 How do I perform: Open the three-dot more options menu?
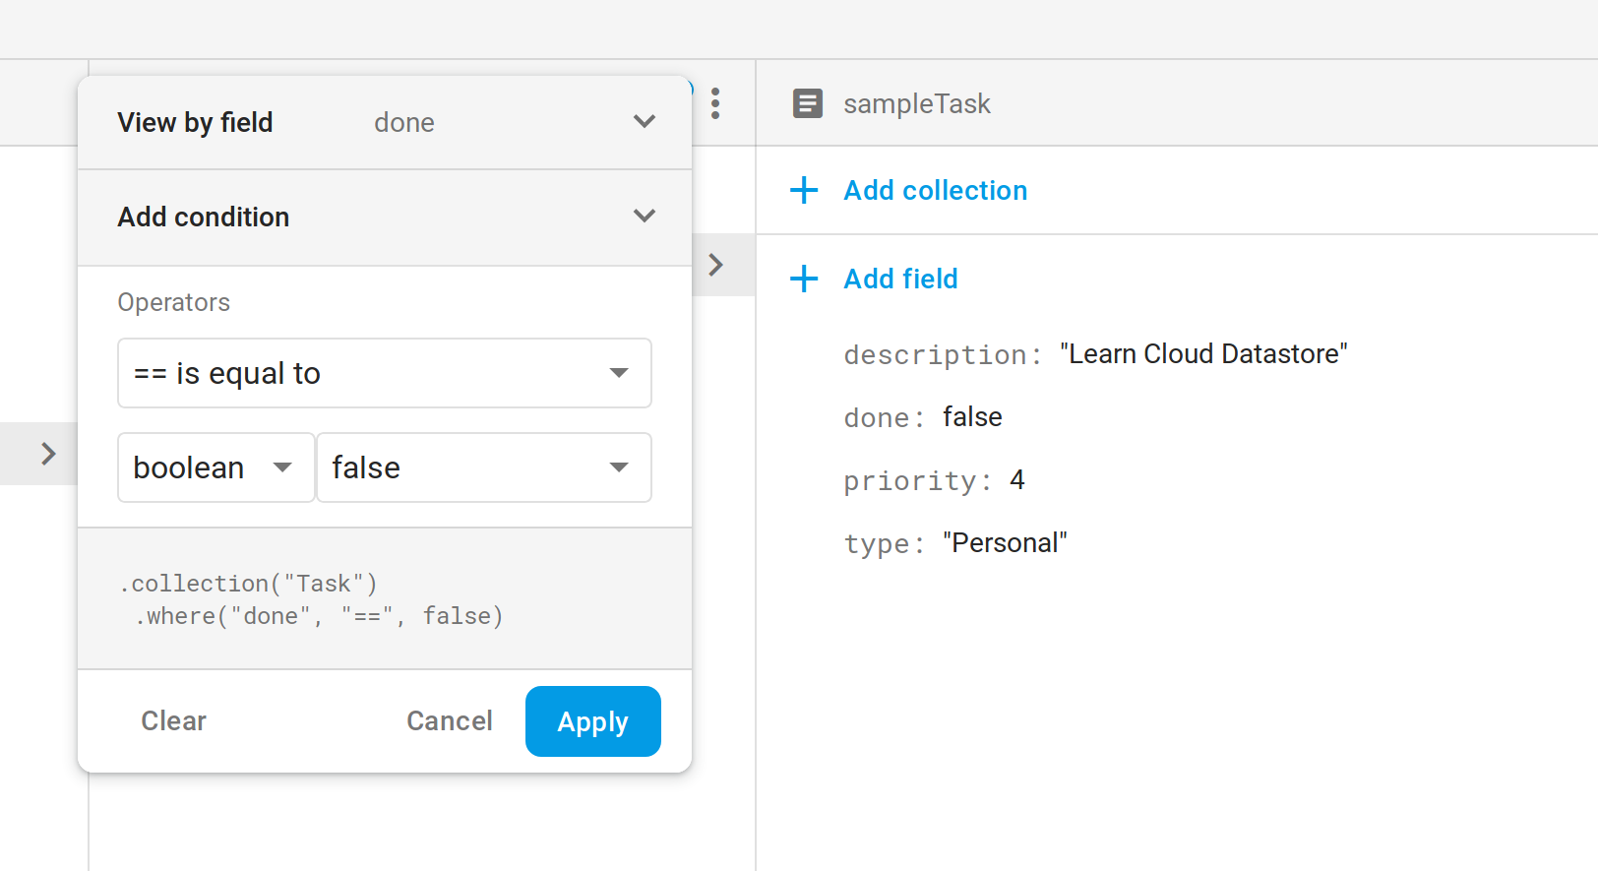click(x=715, y=103)
